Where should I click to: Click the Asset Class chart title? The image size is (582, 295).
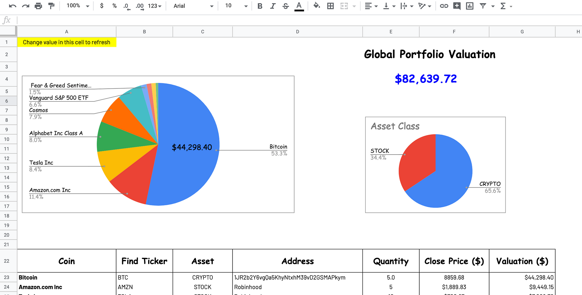pos(395,126)
